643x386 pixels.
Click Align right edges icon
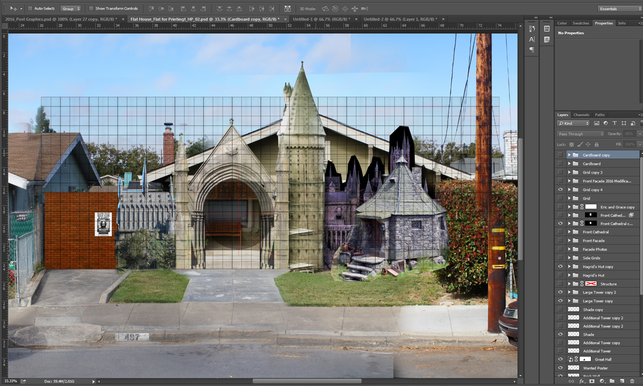[x=203, y=8]
